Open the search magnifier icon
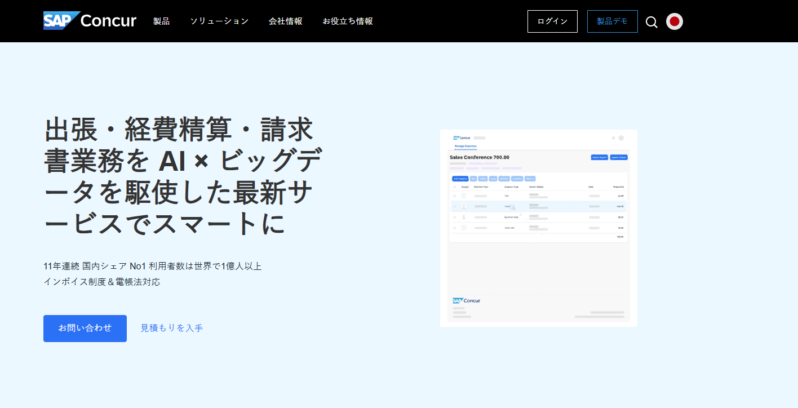This screenshot has height=408, width=798. (651, 22)
